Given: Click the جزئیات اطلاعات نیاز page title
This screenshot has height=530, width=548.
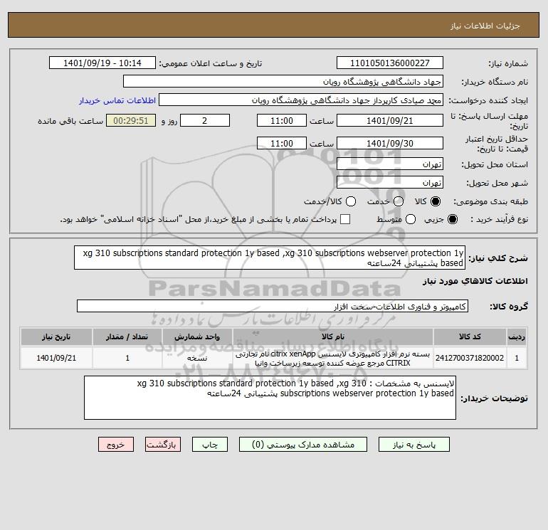Looking at the screenshot, I should (485, 26).
